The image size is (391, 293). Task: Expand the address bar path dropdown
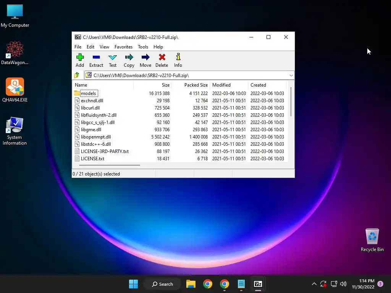[291, 75]
